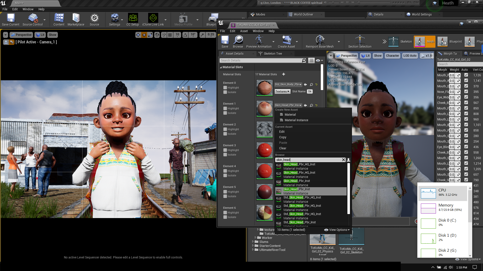Open Window menu in mesh editor

click(258, 31)
